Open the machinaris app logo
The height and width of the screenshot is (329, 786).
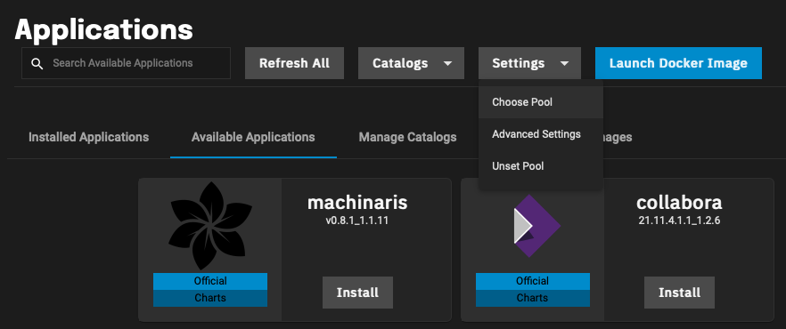pyautogui.click(x=210, y=226)
